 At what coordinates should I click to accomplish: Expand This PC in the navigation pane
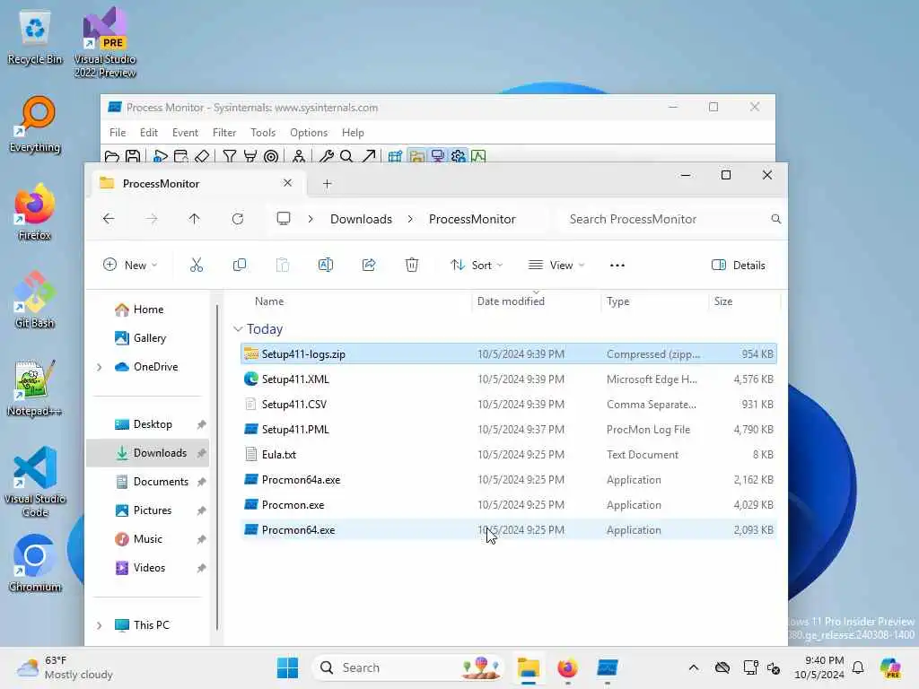[x=99, y=625]
